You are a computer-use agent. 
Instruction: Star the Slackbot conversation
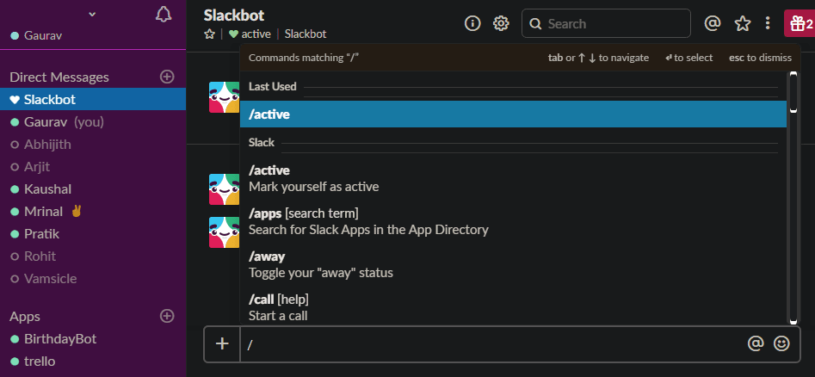click(209, 34)
